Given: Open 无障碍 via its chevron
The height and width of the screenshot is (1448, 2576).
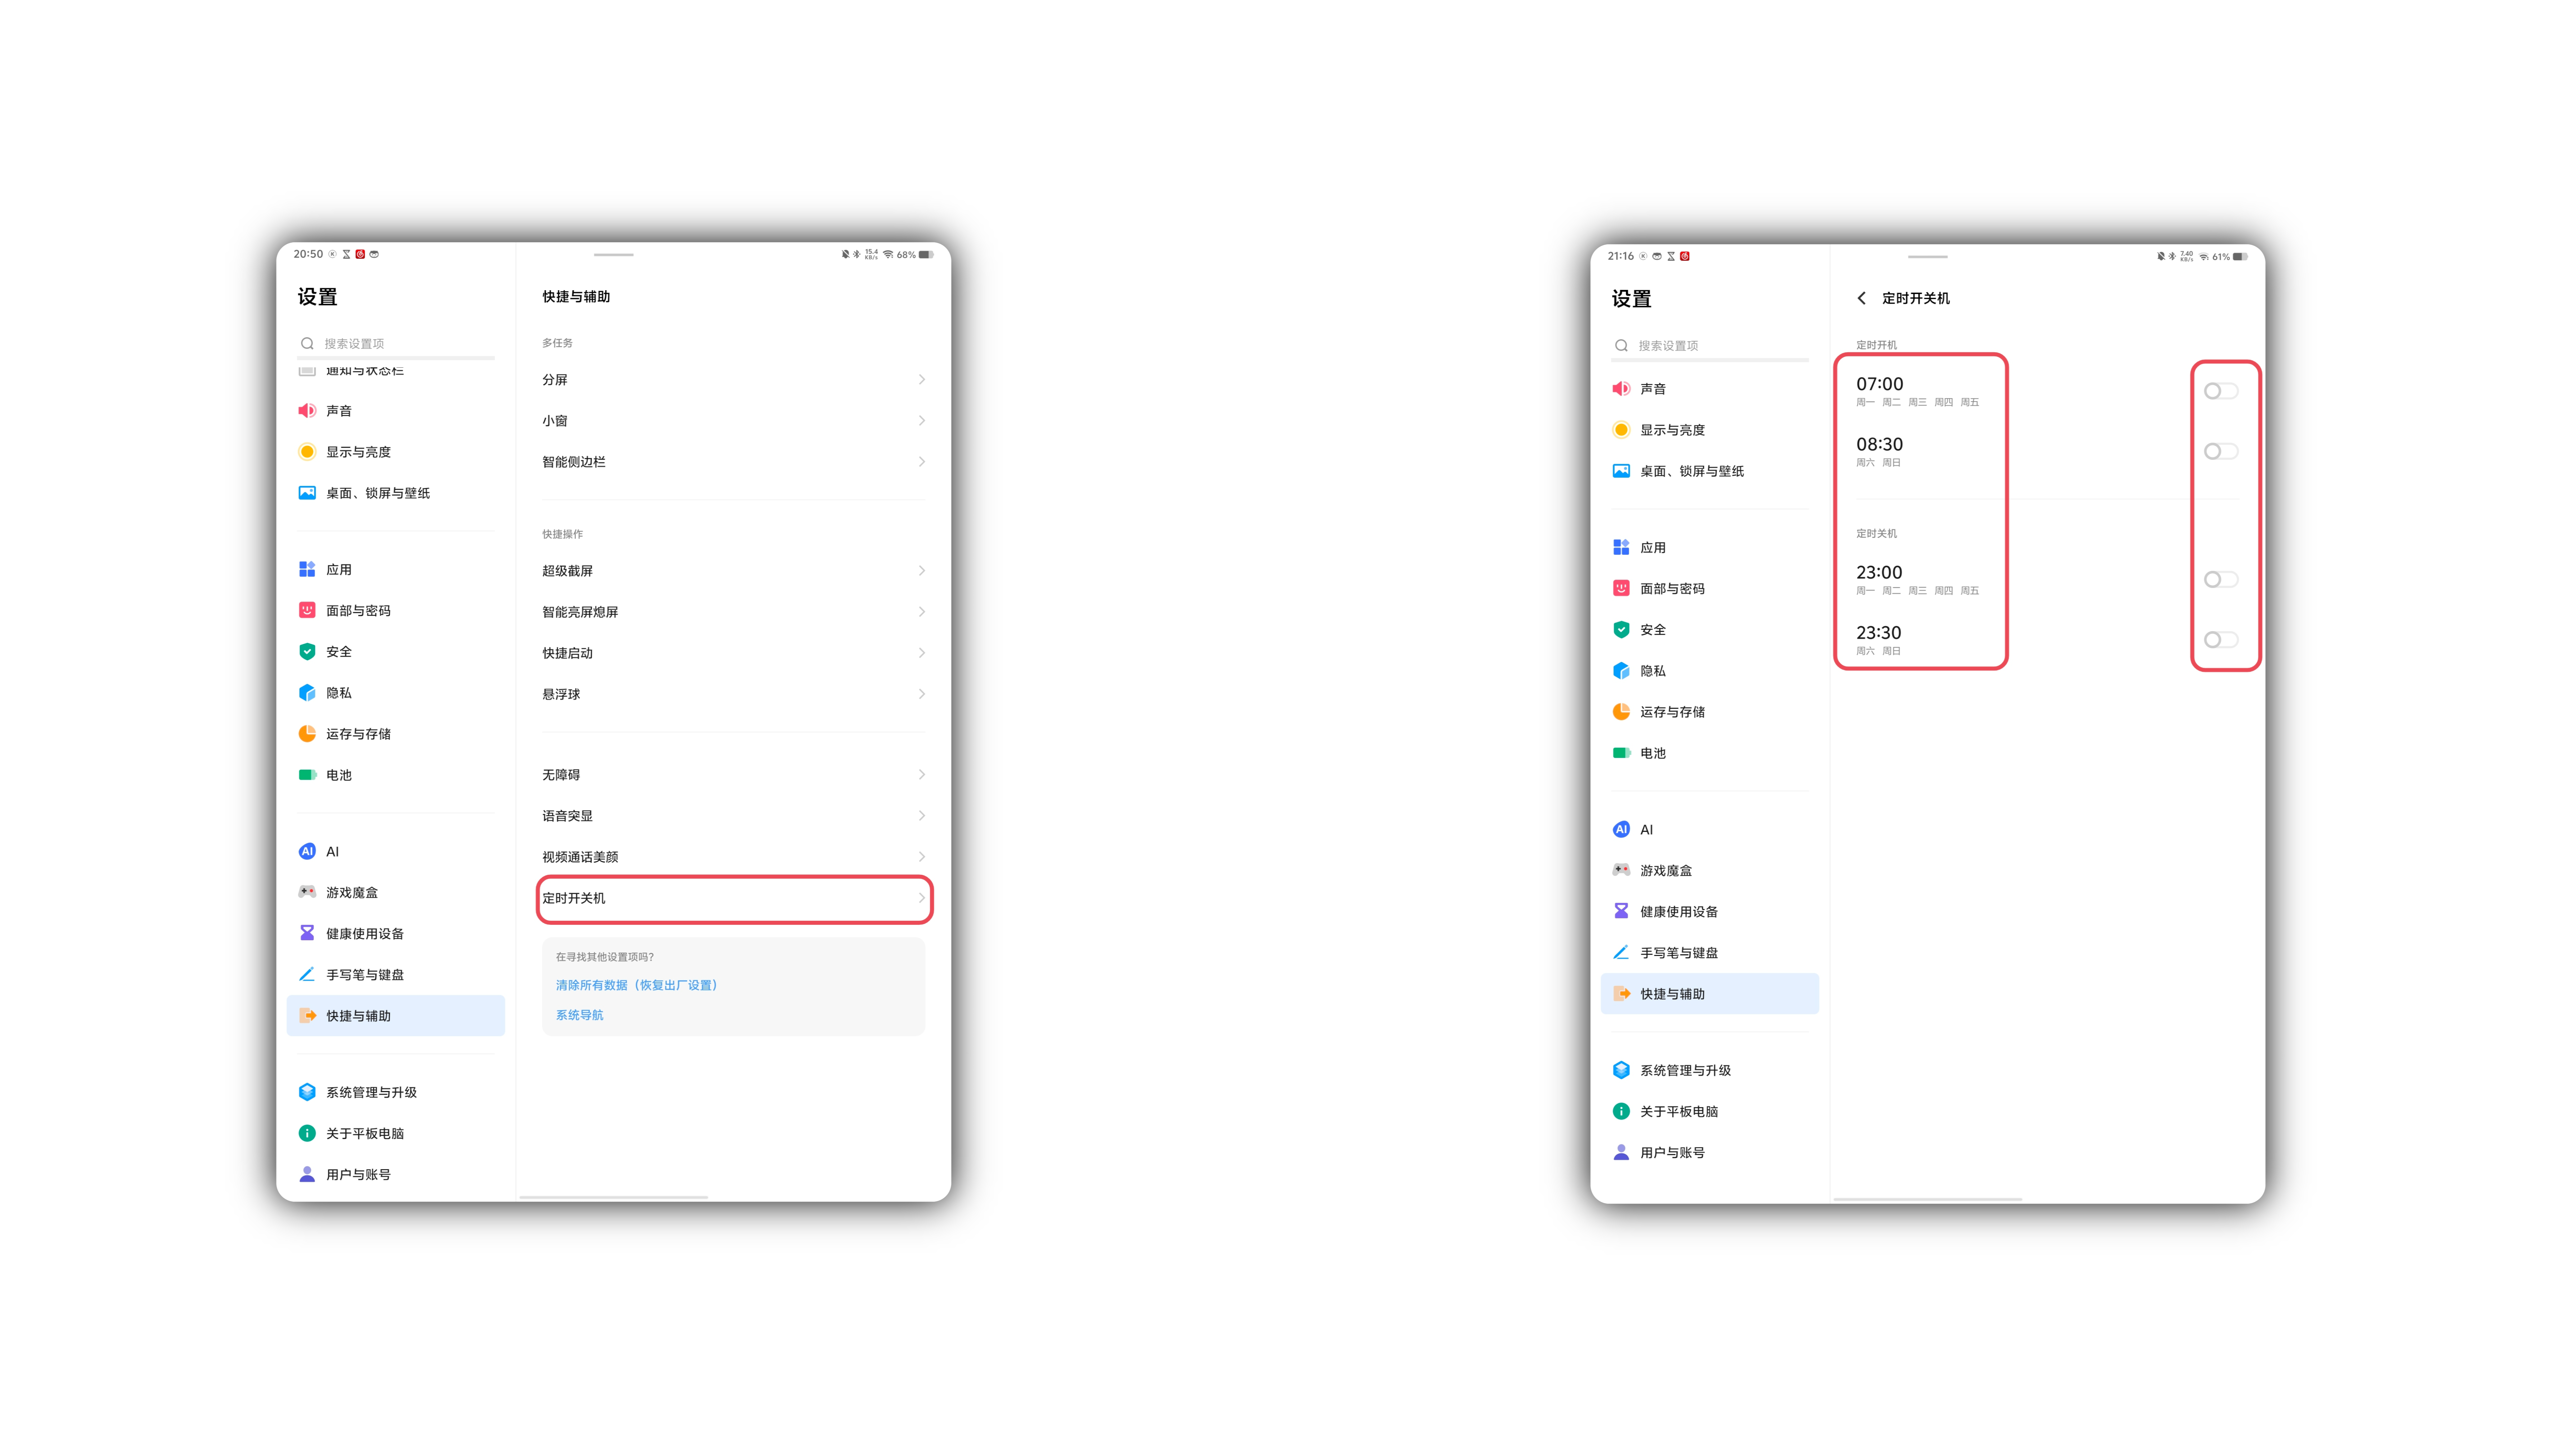Looking at the screenshot, I should pyautogui.click(x=921, y=775).
